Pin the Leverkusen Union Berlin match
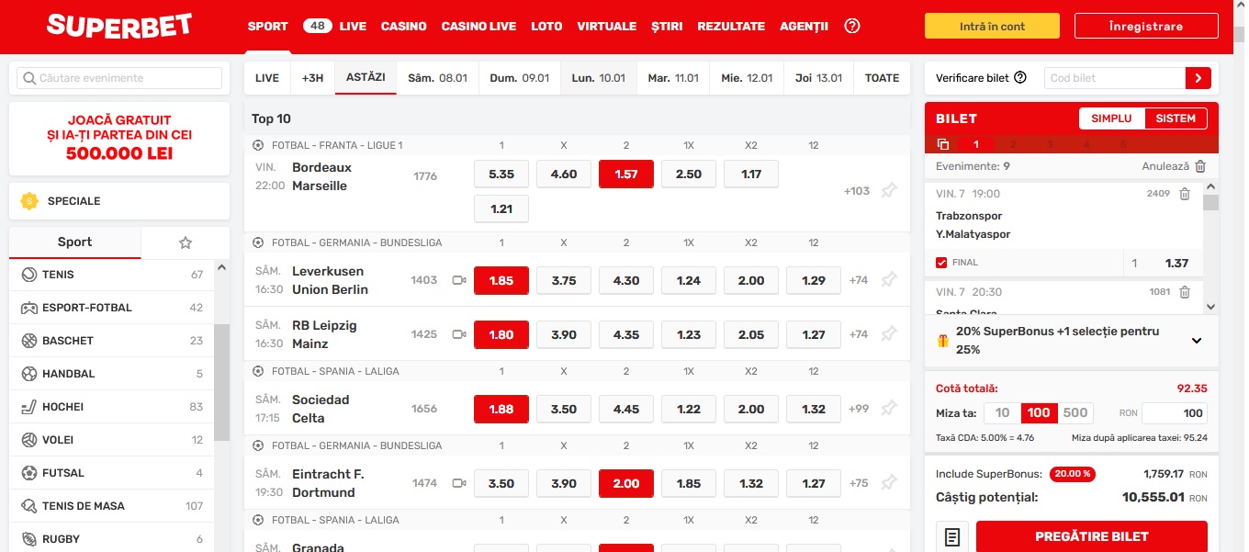This screenshot has height=552, width=1249. point(888,280)
